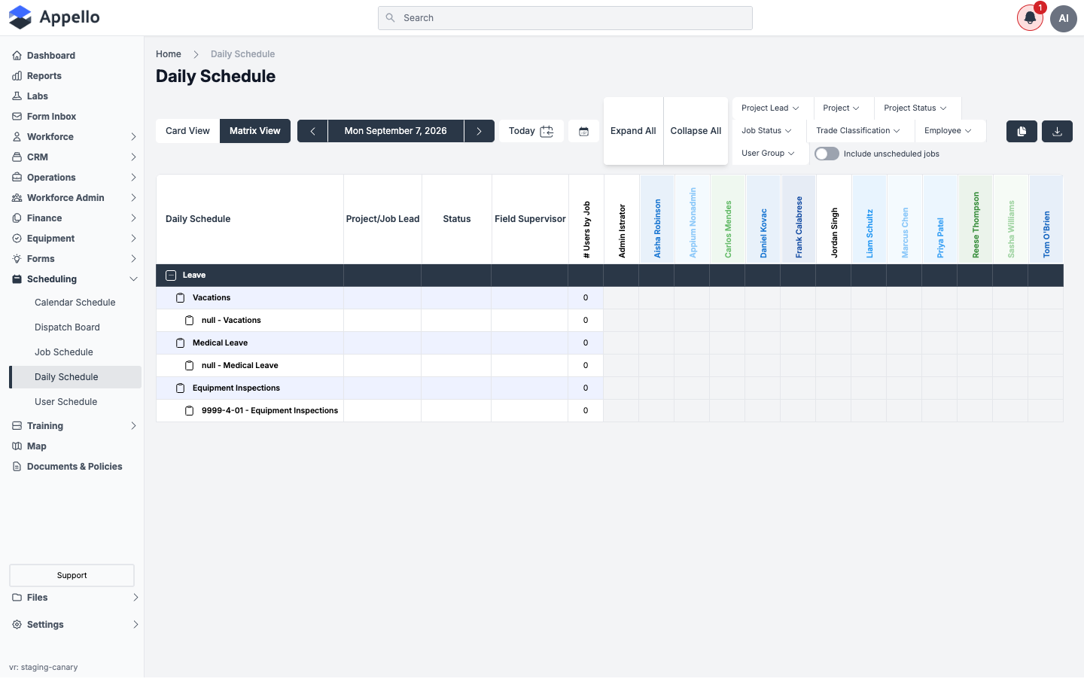This screenshot has height=691, width=1084.
Task: Click the Labs flask icon
Action: [x=17, y=96]
